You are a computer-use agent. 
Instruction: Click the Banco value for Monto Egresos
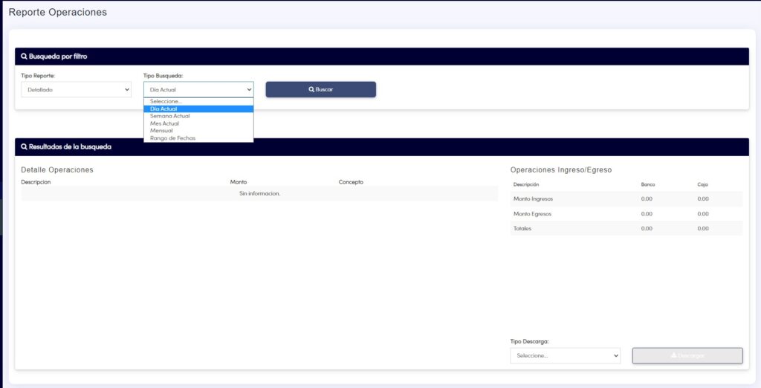click(x=647, y=213)
